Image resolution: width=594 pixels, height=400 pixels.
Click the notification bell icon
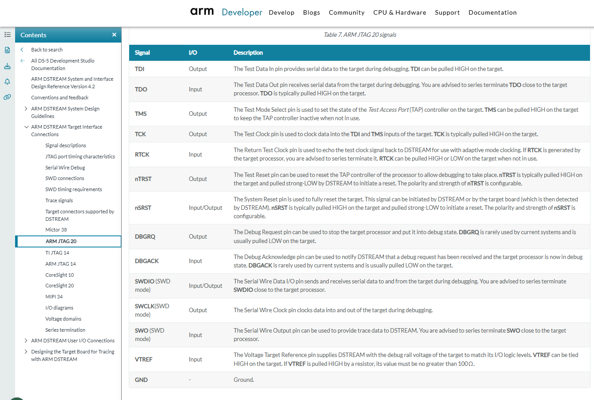point(8,82)
